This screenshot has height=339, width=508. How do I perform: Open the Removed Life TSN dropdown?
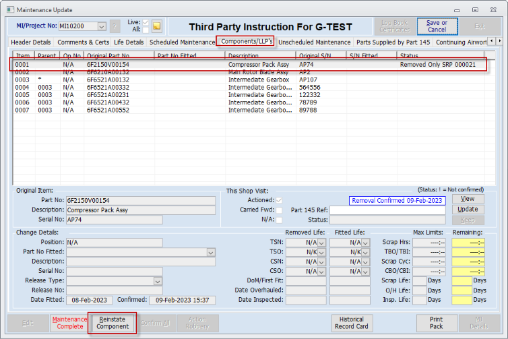click(x=322, y=243)
